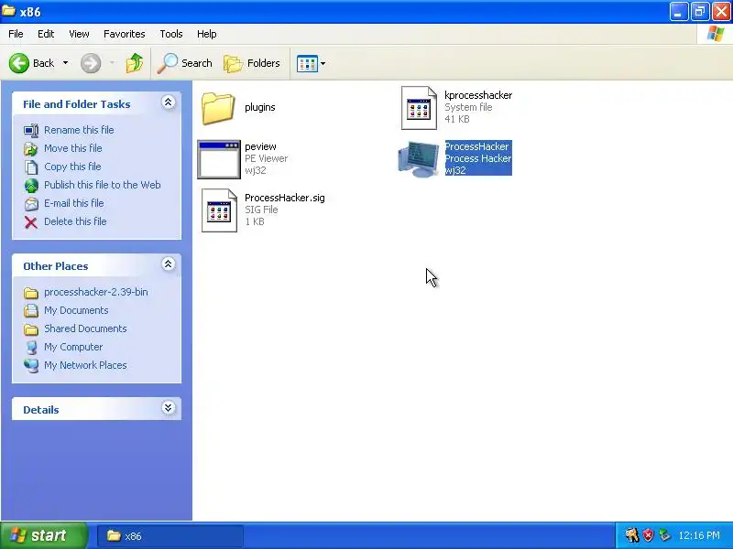Click the ProcessHacker.sig file name
This screenshot has width=733, height=549.
[285, 198]
